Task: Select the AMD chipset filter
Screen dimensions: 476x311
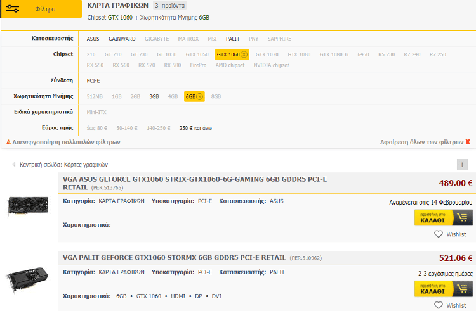Action: point(230,65)
